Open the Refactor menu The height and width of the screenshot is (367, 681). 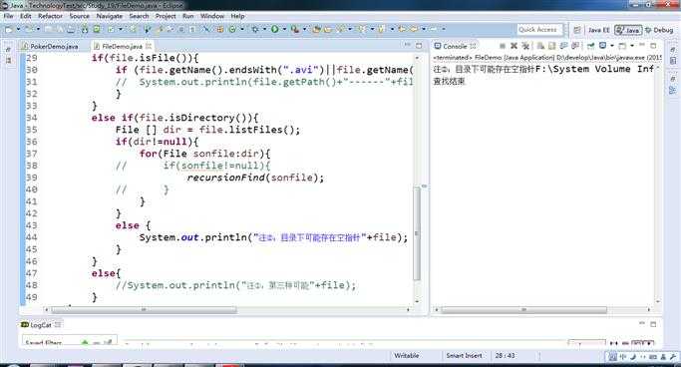coord(51,16)
